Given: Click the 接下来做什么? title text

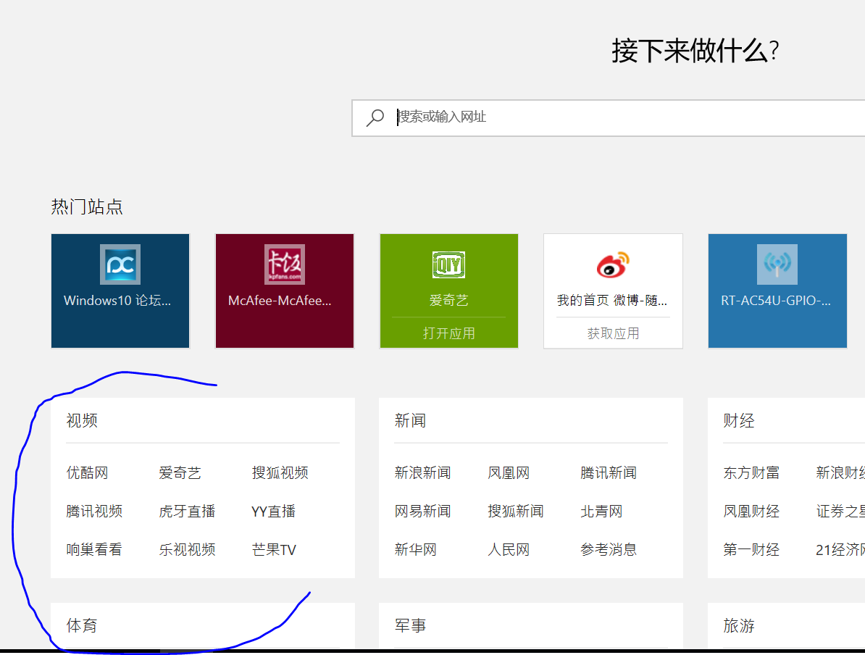Looking at the screenshot, I should point(695,51).
